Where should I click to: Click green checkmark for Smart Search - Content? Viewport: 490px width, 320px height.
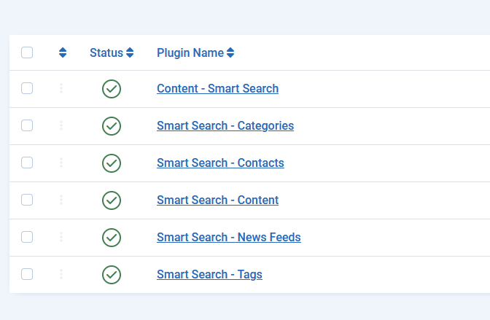[x=112, y=200]
